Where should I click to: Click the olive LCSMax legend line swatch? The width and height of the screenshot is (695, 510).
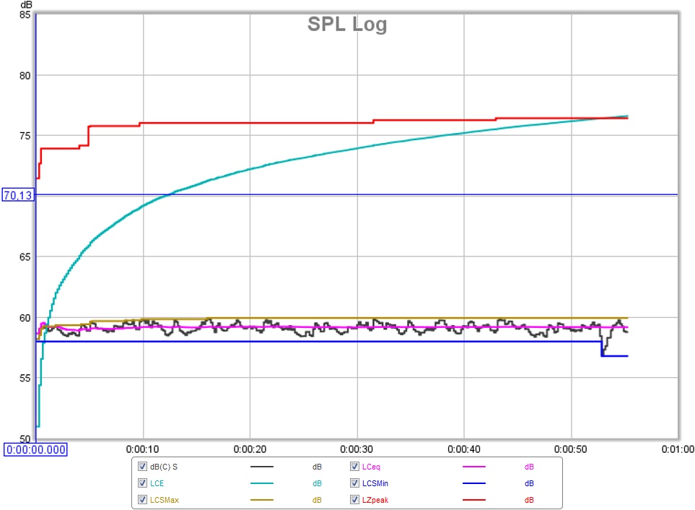[x=262, y=500]
